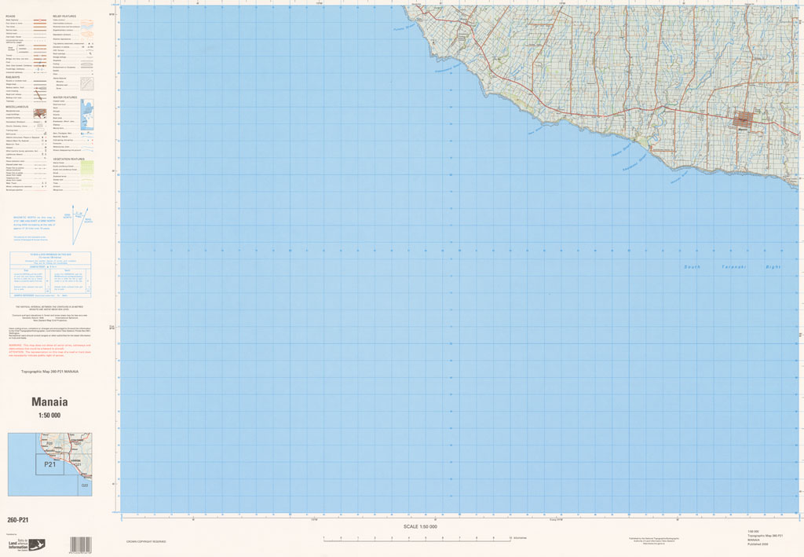804x557 pixels.
Task: Click the Manaia township red street grid
Action: coord(745,120)
